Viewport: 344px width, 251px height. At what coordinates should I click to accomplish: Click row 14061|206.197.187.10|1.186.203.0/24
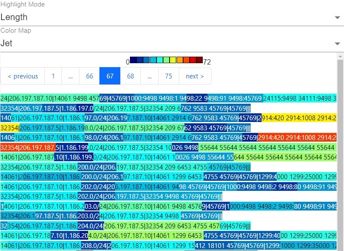click(x=168, y=206)
